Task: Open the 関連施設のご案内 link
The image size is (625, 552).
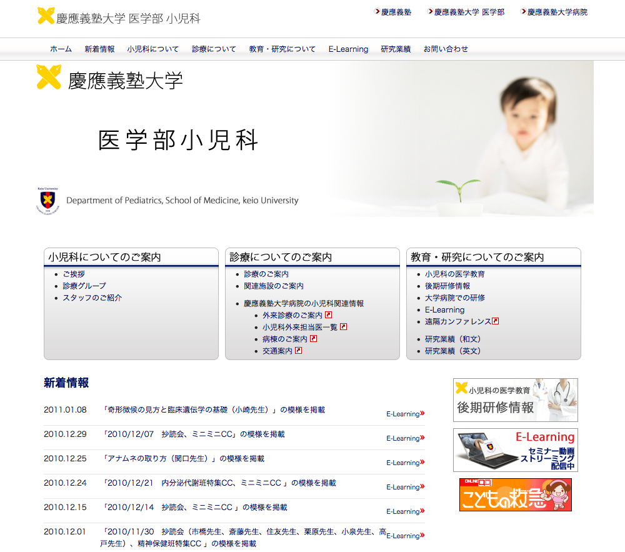Action: 274,286
